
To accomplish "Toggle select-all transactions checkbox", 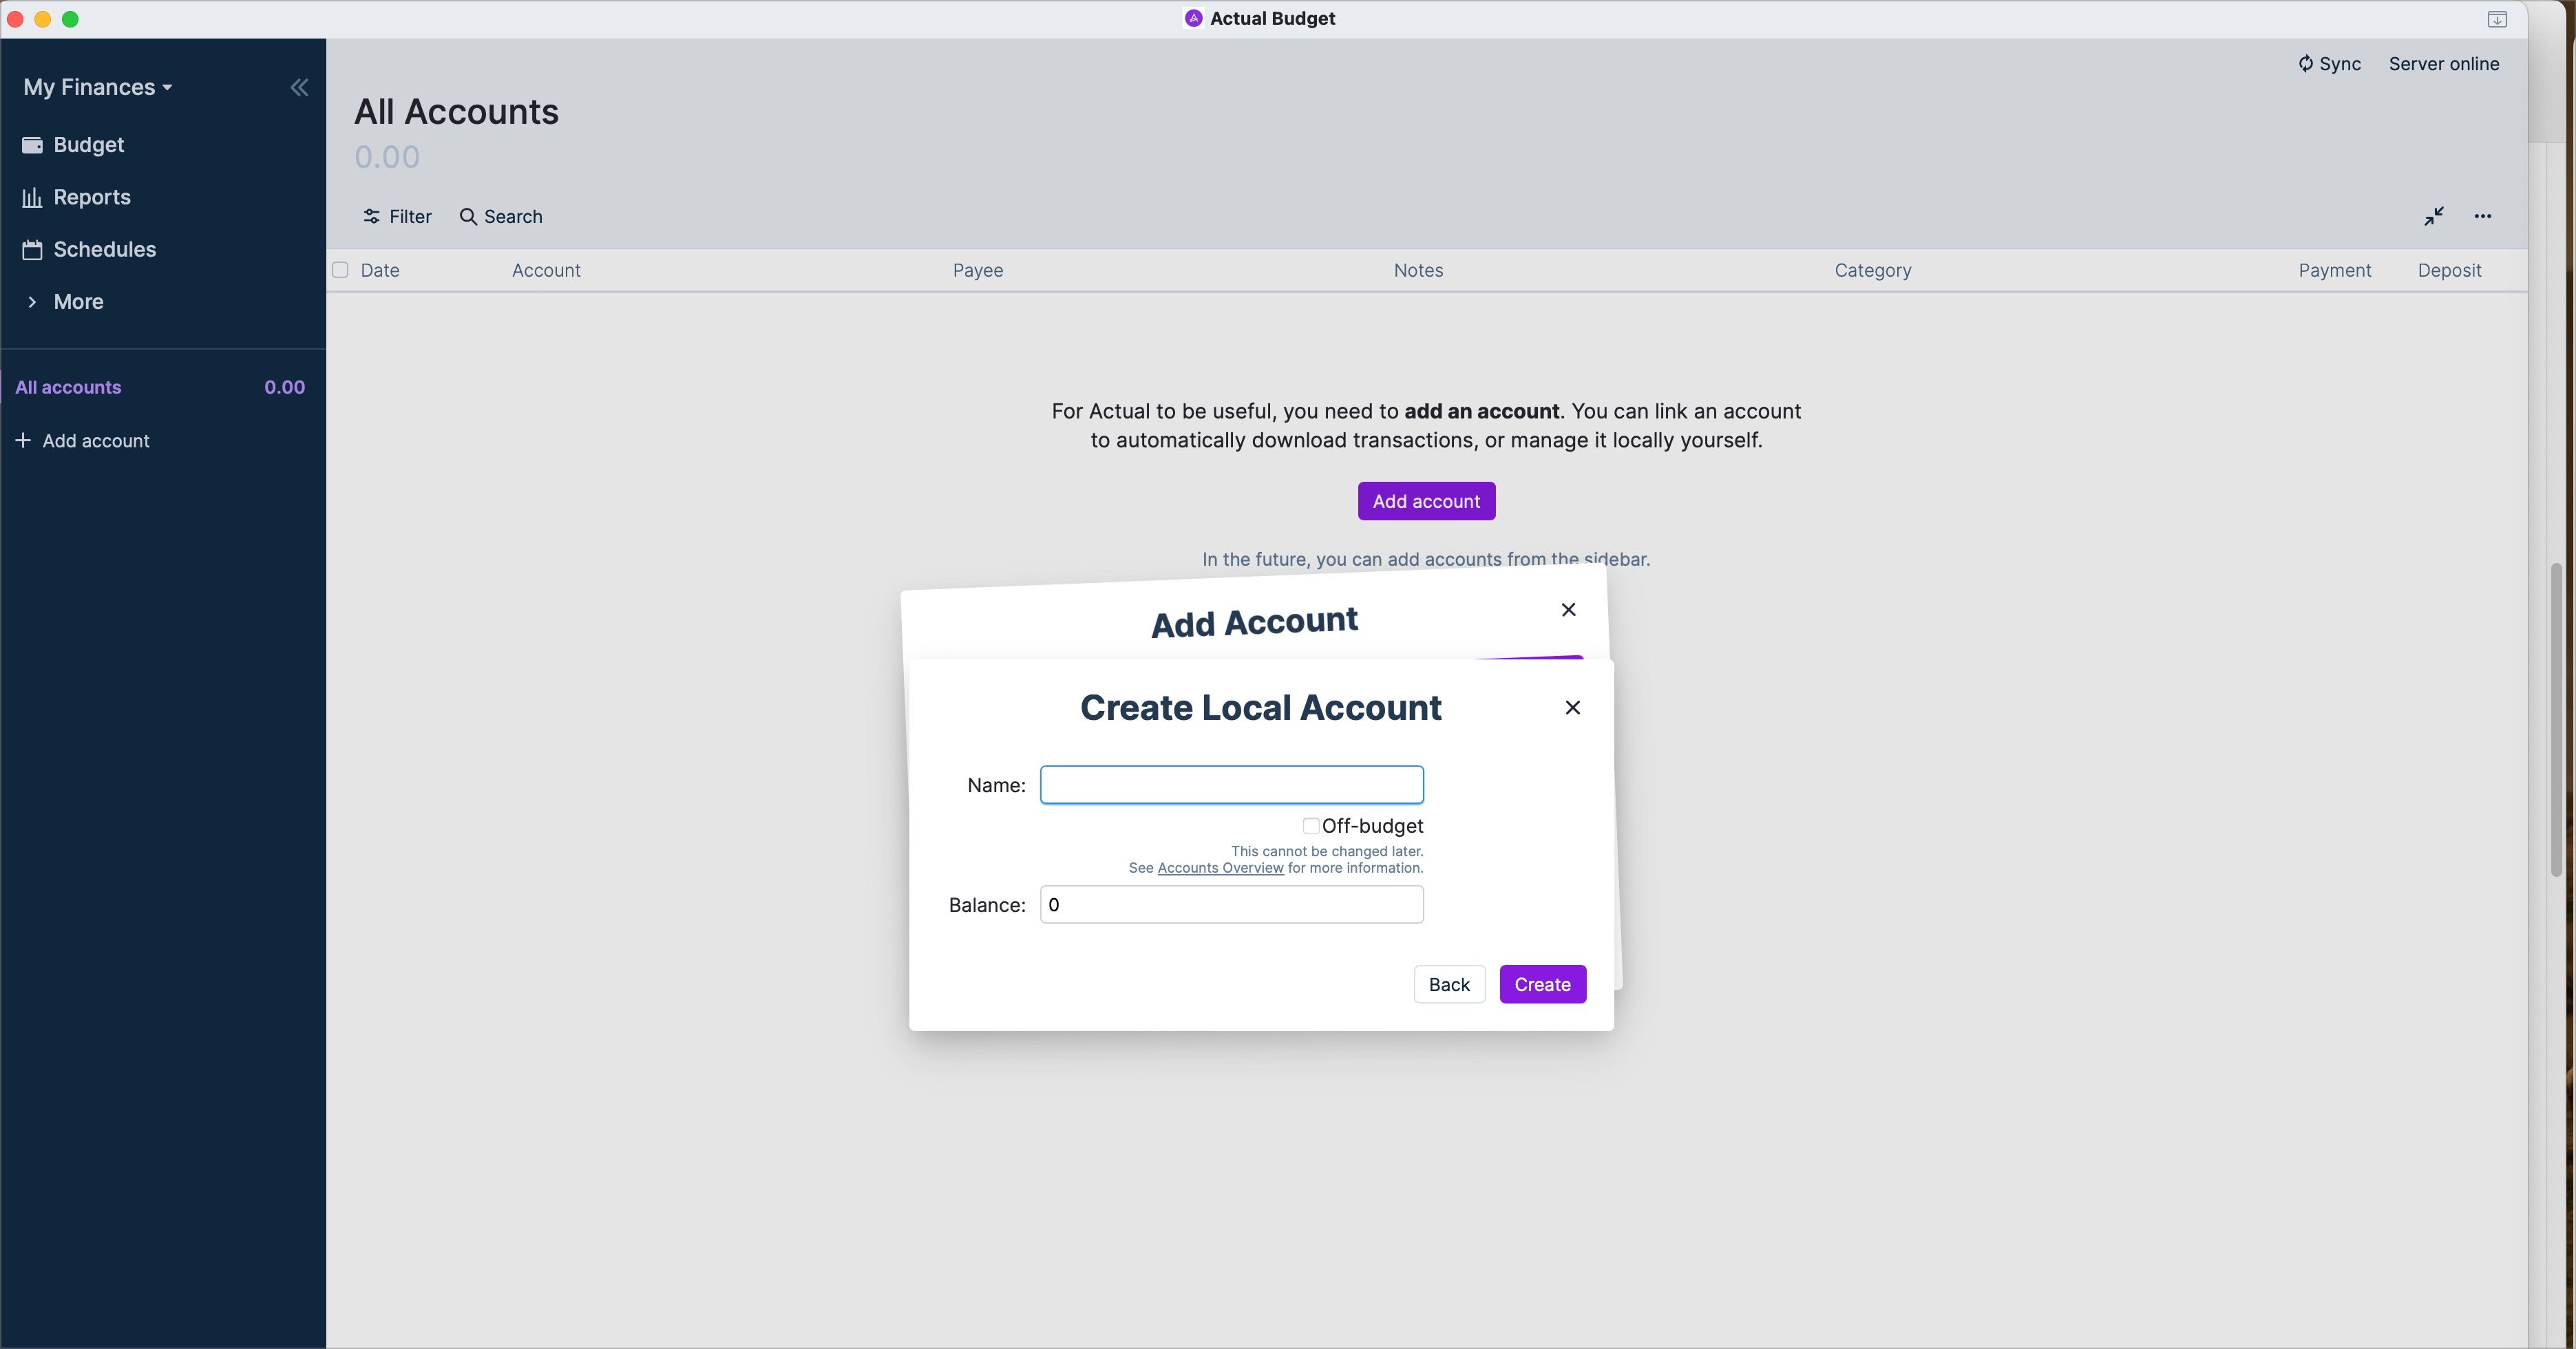I will (x=340, y=270).
